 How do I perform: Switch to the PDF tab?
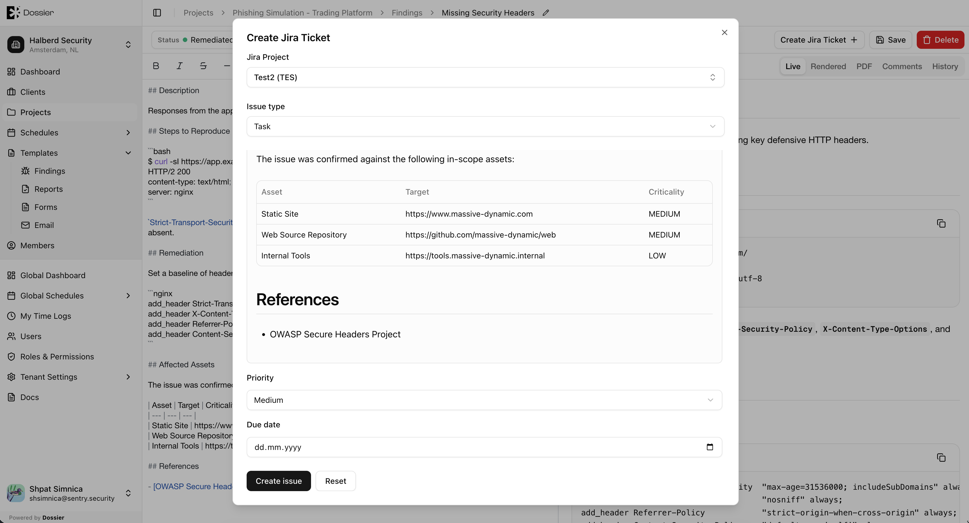click(x=864, y=67)
